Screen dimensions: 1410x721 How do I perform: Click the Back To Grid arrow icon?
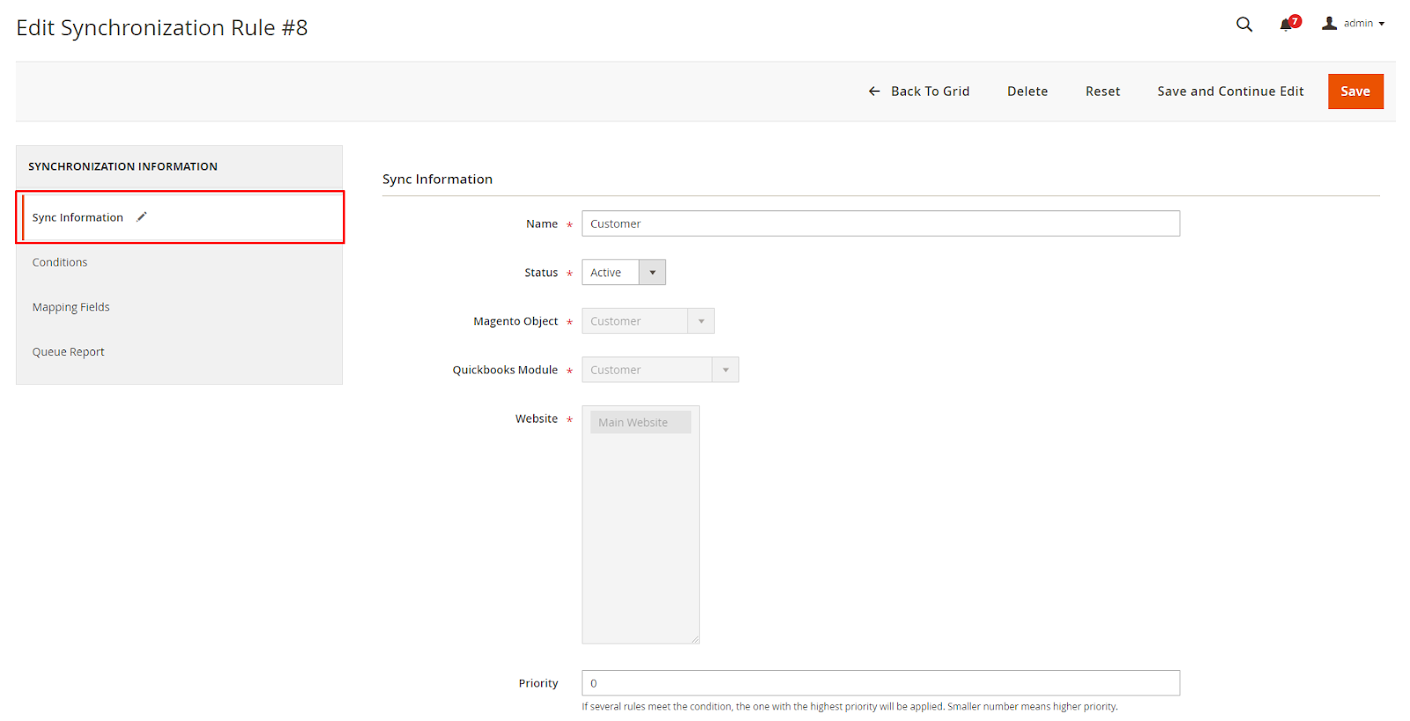[874, 92]
